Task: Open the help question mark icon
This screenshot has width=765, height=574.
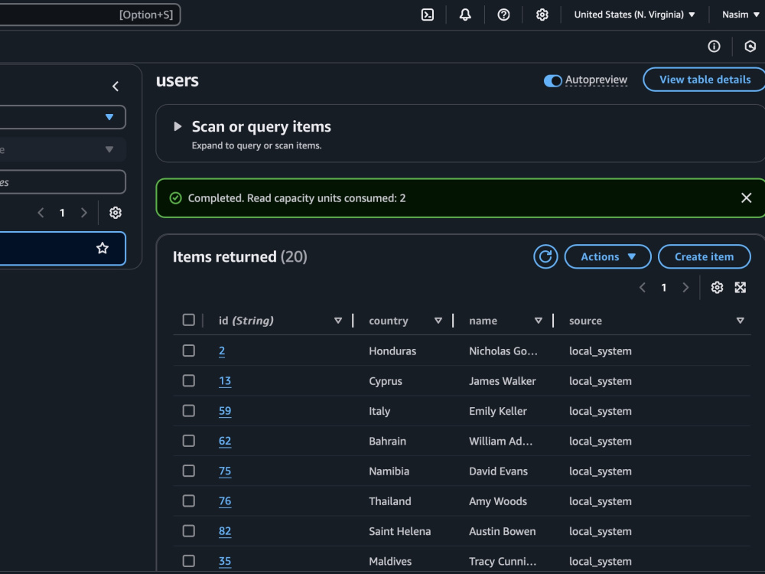Action: click(503, 15)
